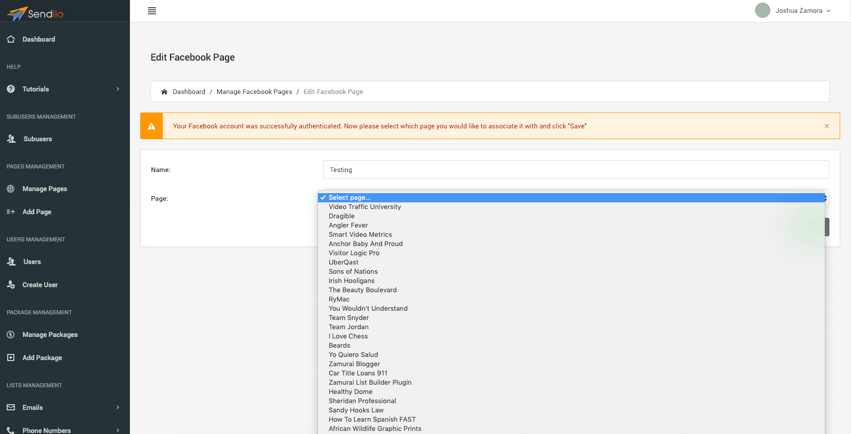This screenshot has height=434, width=851.
Task: Click the Add Page plus icon
Action: pyautogui.click(x=11, y=212)
